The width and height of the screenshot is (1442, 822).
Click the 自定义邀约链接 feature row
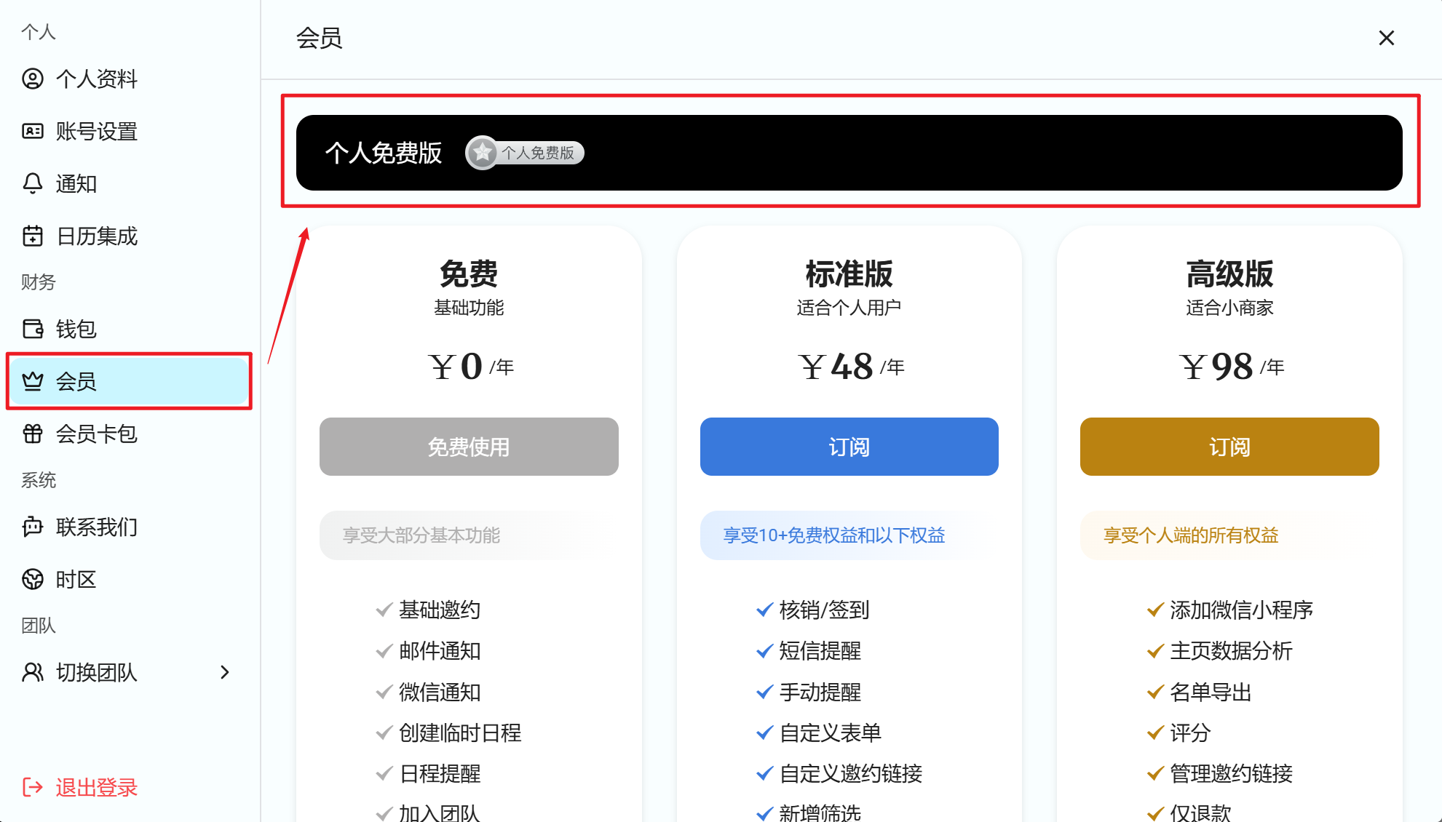tap(839, 773)
